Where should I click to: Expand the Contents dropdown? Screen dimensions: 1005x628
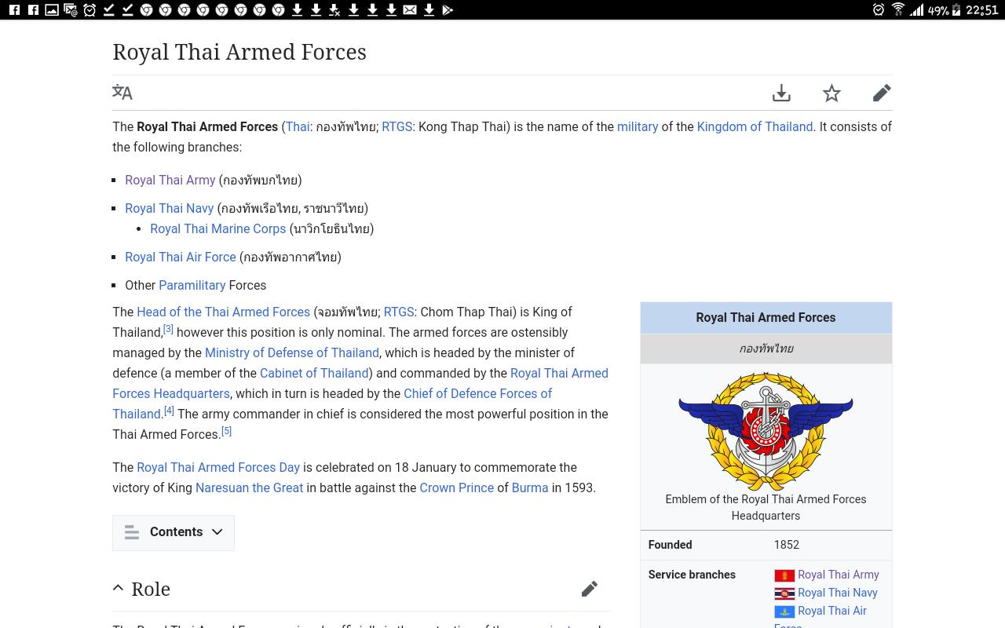[x=174, y=532]
